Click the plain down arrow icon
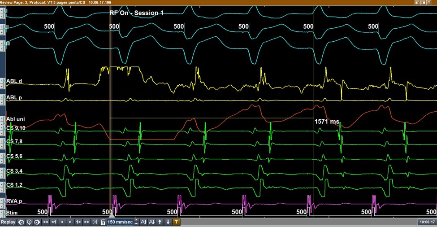This screenshot has width=437, height=227. (x=168, y=222)
